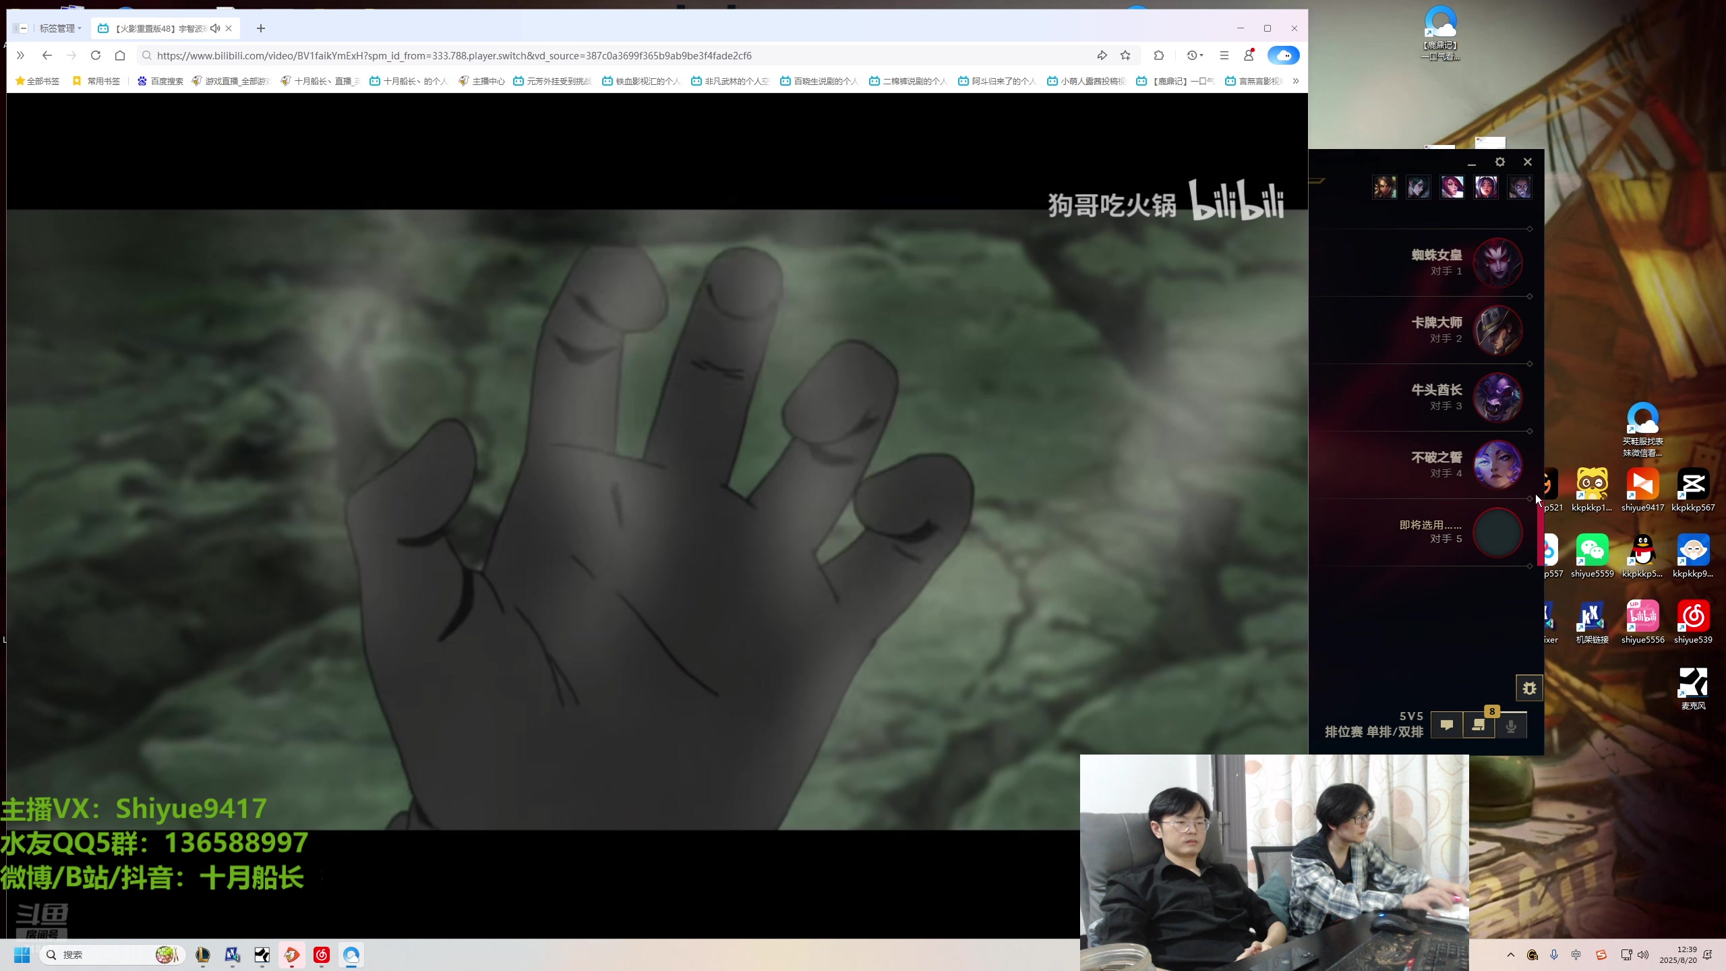The width and height of the screenshot is (1726, 971).
Task: Mute the bilibili tab via speaker icon
Action: point(215,28)
